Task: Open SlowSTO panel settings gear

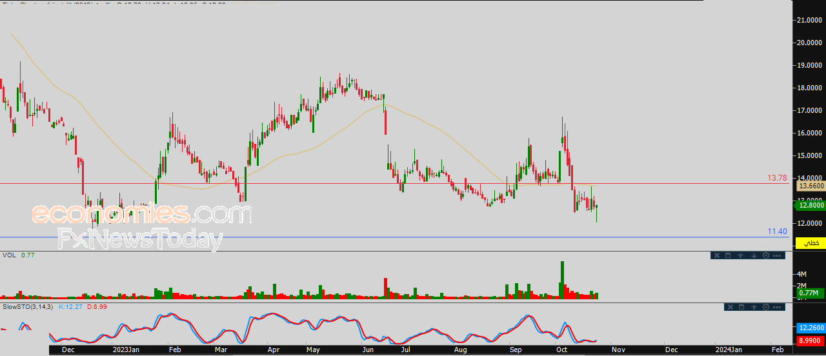Action: coord(766,307)
